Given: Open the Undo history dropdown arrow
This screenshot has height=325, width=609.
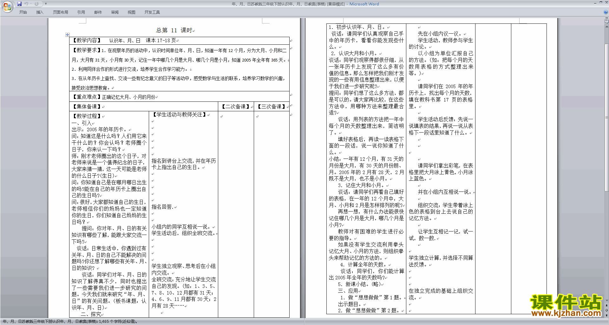Looking at the screenshot, I should coord(31,4).
